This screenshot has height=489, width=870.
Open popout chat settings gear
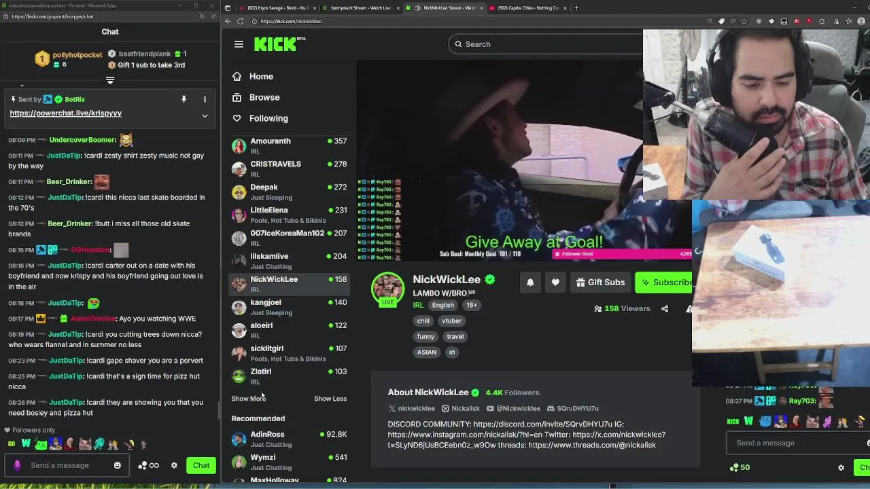[174, 465]
